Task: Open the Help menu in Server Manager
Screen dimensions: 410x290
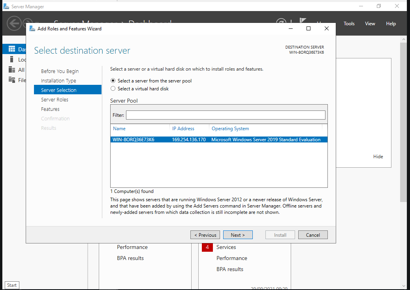Action: pyautogui.click(x=391, y=24)
